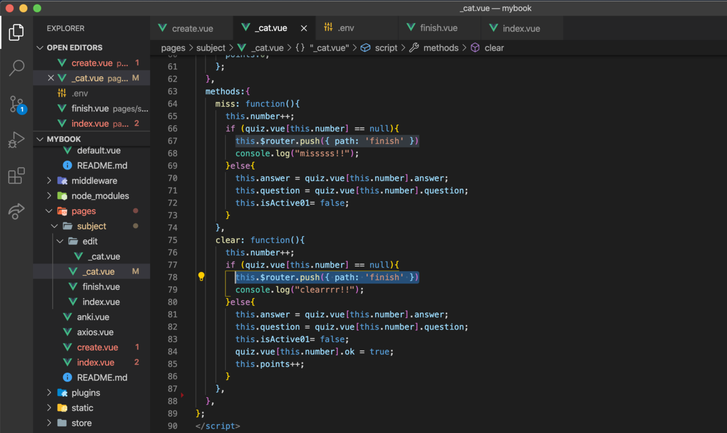Click the Vue icon beside finish.vue tab
This screenshot has width=727, height=433.
(x=411, y=28)
